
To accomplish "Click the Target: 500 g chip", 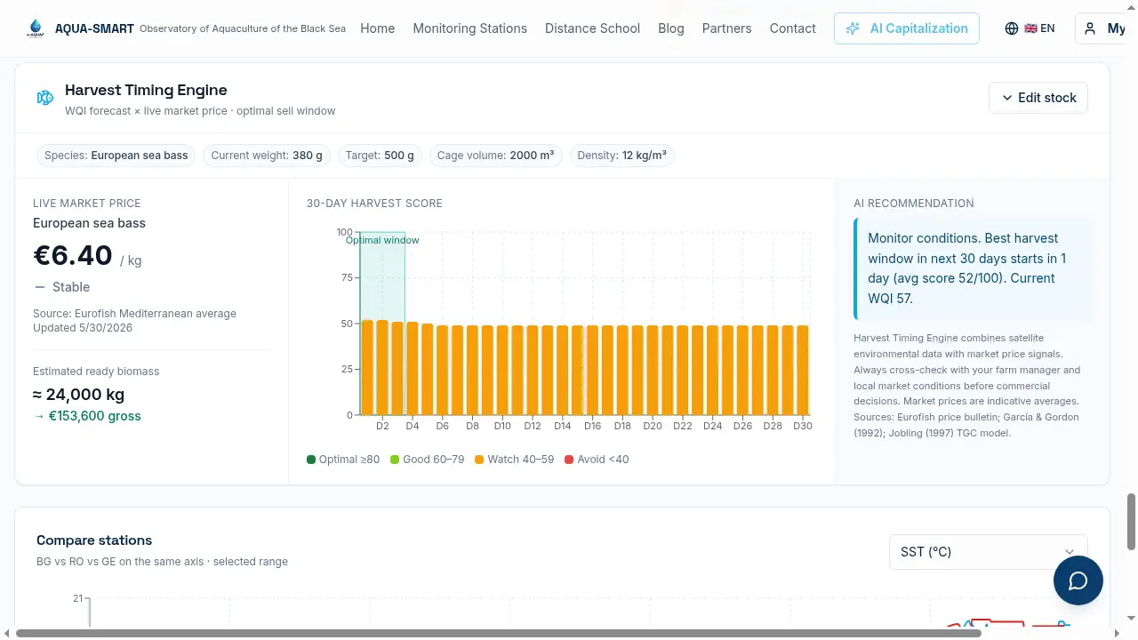I will 380,156.
